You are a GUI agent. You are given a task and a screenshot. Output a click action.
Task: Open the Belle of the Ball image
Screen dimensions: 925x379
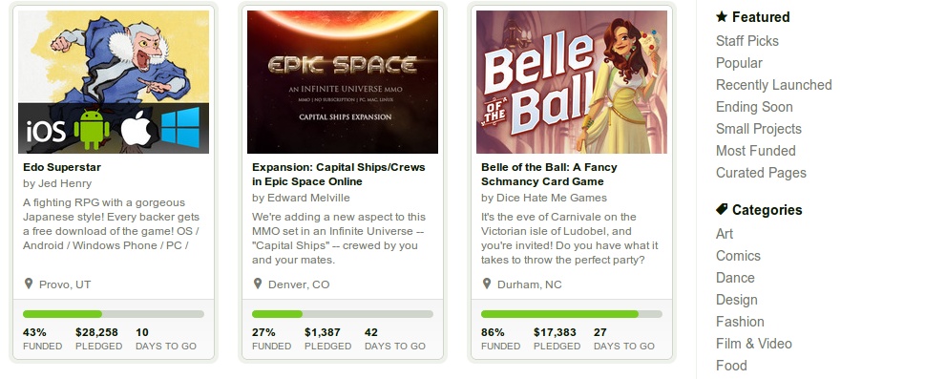tap(572, 82)
